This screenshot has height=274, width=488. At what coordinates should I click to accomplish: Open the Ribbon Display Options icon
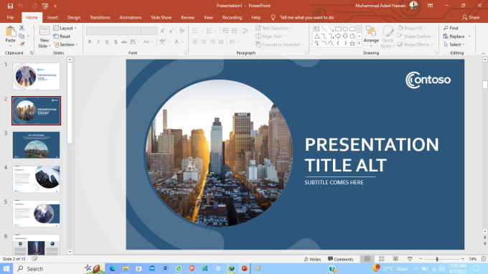point(430,6)
